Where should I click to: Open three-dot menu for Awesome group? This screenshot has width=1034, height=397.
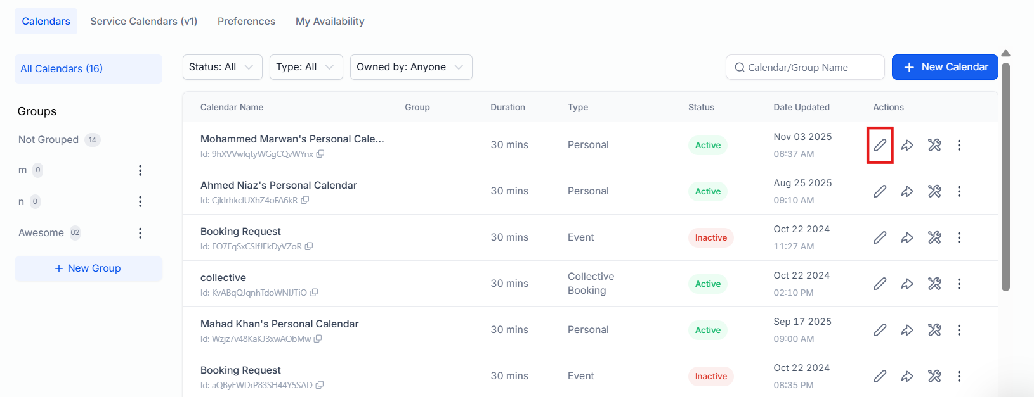pos(140,233)
